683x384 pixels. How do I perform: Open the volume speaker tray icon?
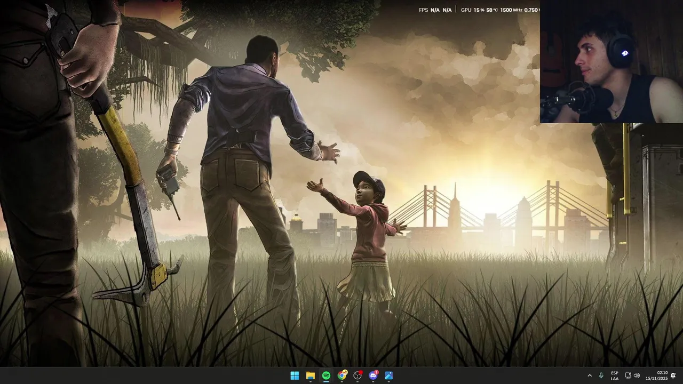point(637,375)
